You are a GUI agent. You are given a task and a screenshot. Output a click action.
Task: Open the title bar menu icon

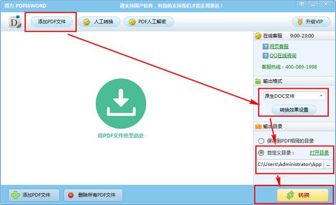tap(302, 4)
